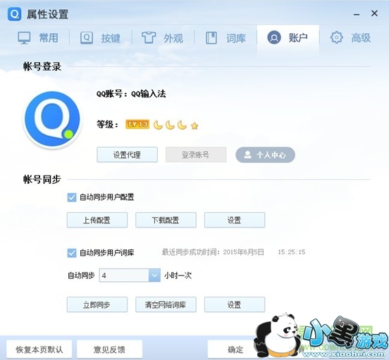This screenshot has width=389, height=360.
Task: Click the monitor icon for 常用 tab
Action: point(24,38)
